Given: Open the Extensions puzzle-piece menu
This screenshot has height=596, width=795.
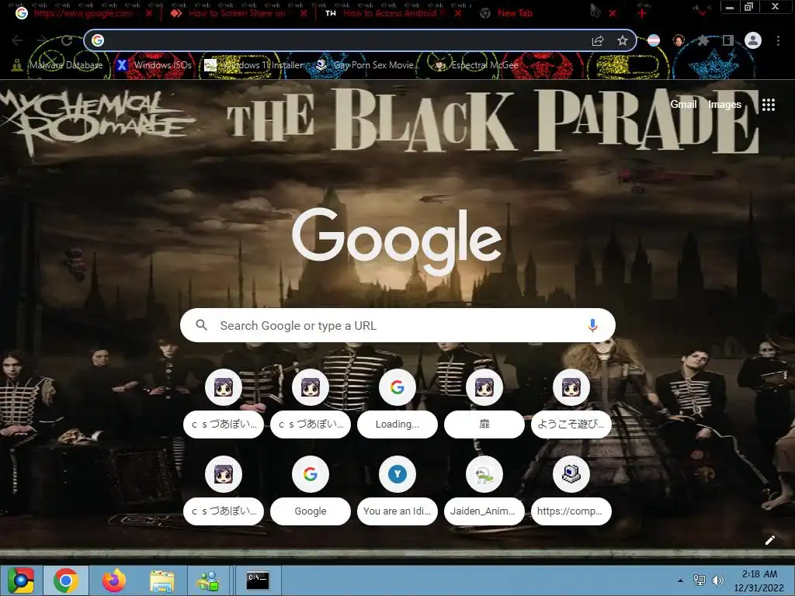Looking at the screenshot, I should 703,40.
